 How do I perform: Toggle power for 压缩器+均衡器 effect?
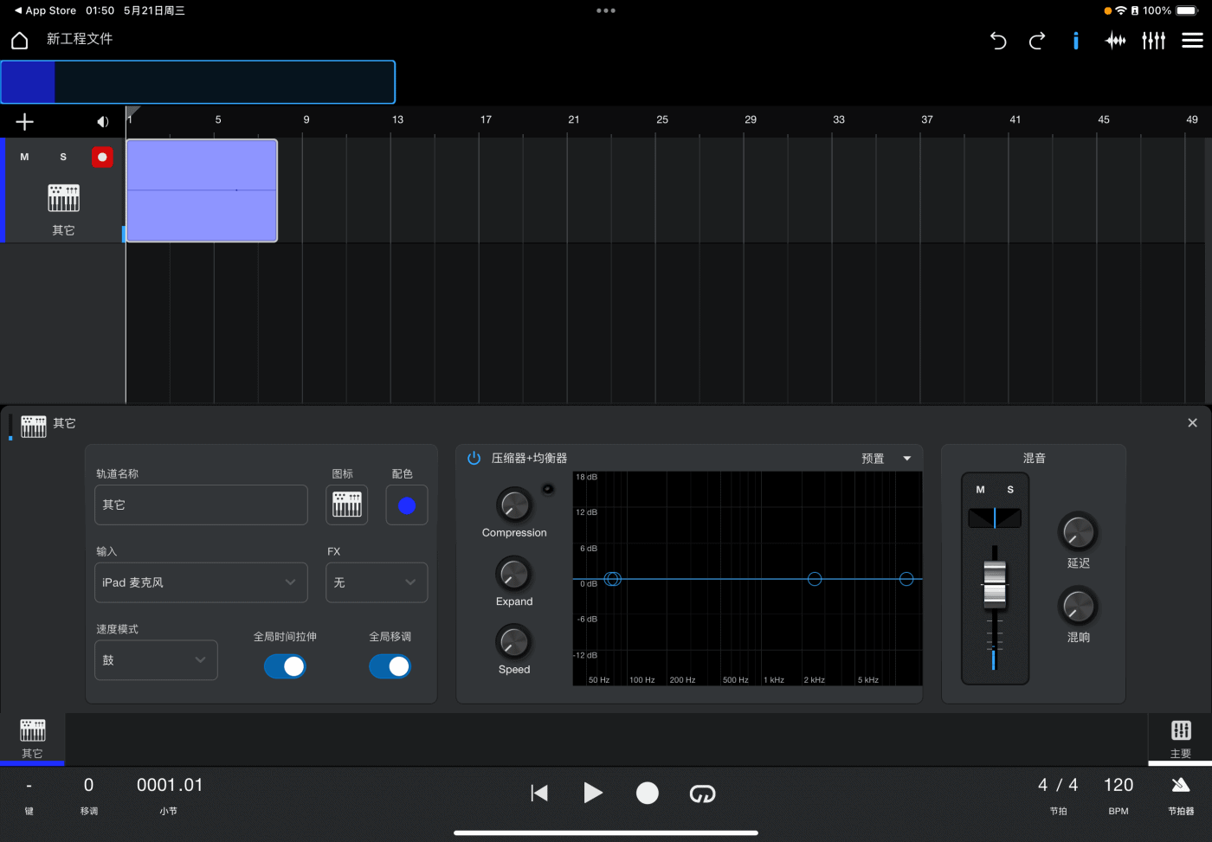click(474, 458)
